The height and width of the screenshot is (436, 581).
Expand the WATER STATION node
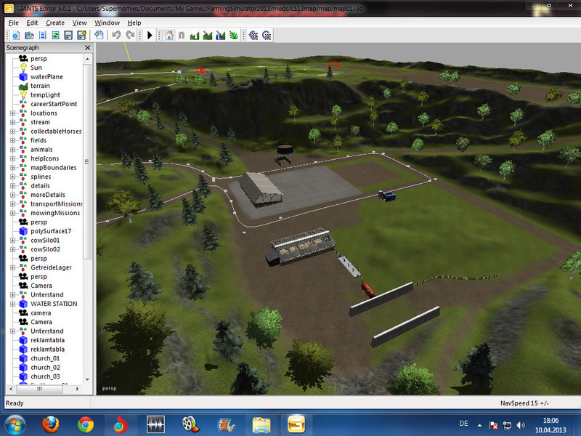(12, 304)
